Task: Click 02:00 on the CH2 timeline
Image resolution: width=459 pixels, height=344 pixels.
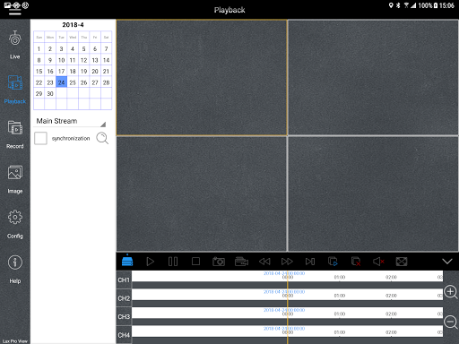Action: (391, 296)
